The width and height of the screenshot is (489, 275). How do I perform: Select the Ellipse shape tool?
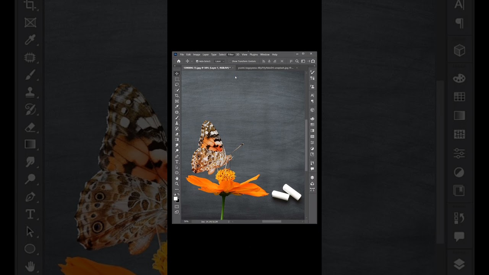click(x=177, y=173)
